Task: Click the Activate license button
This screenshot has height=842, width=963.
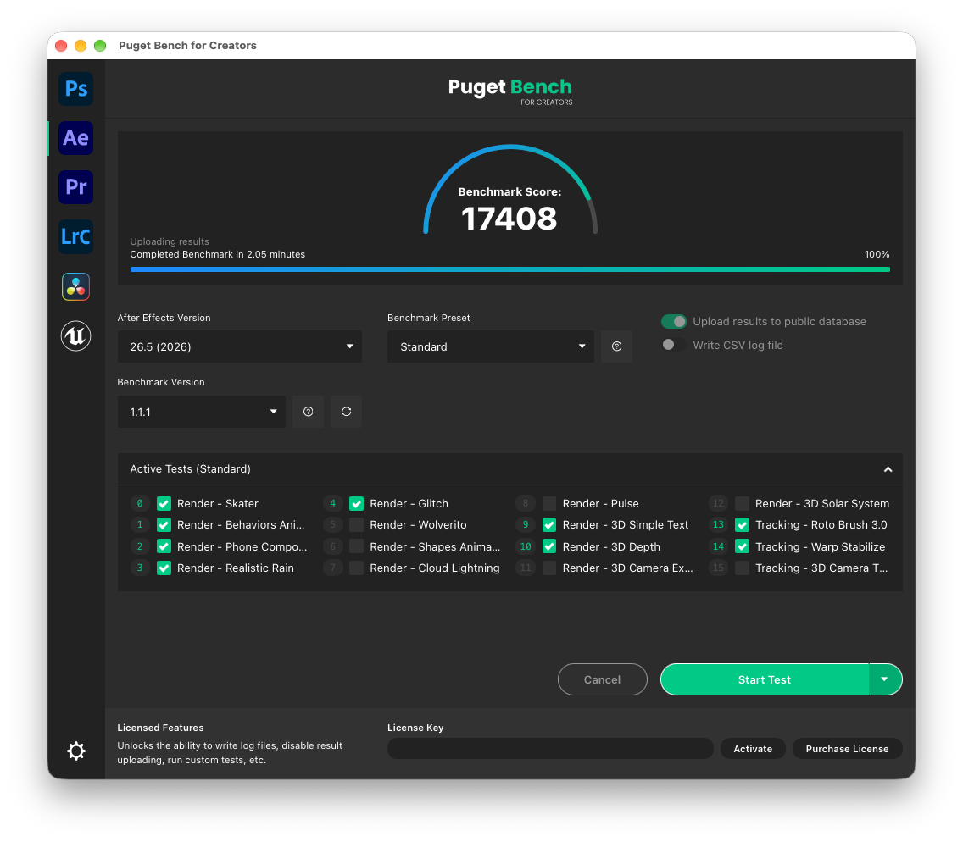Action: click(753, 749)
